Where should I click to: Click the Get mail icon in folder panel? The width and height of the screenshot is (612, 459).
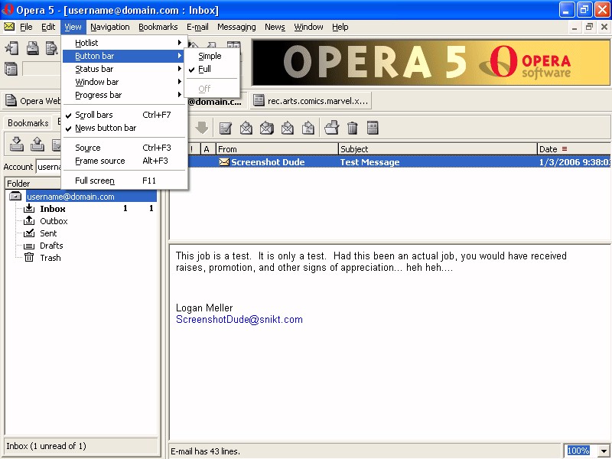[x=16, y=144]
